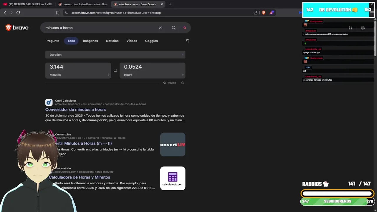The width and height of the screenshot is (377, 212).
Task: Close the 'minutos a horas' tab
Action: click(161, 4)
